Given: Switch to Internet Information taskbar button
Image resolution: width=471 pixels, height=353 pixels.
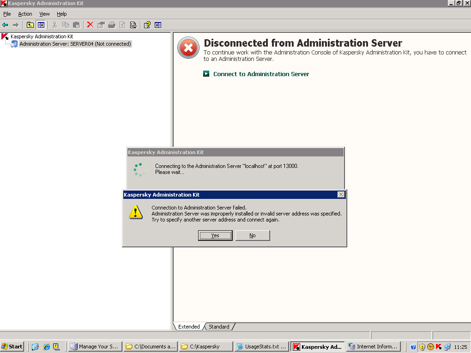Looking at the screenshot, I should (374, 347).
